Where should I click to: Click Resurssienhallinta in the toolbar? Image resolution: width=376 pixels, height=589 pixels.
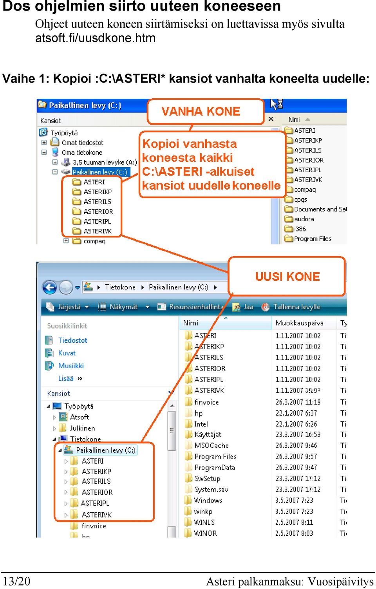point(190,307)
